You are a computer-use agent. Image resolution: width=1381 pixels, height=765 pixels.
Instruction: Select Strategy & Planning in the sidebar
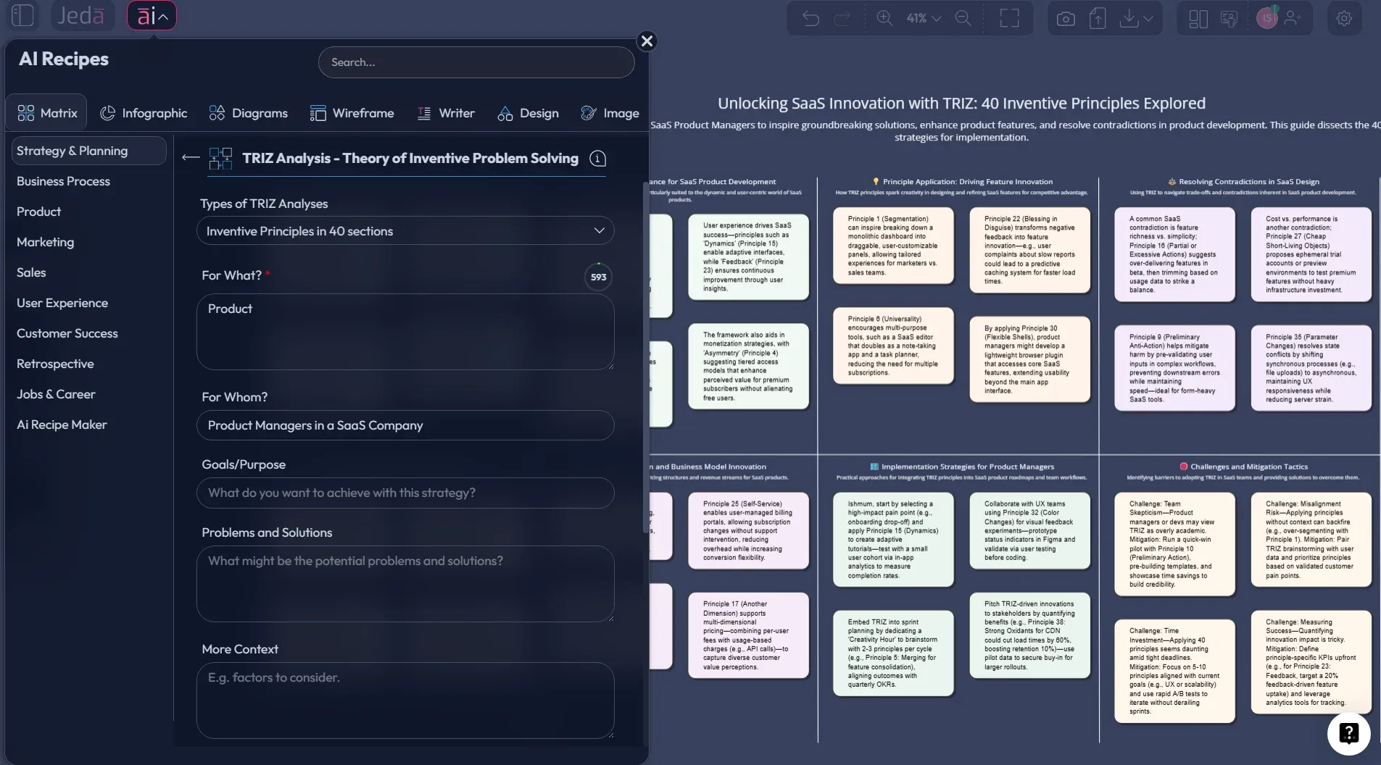coord(74,150)
